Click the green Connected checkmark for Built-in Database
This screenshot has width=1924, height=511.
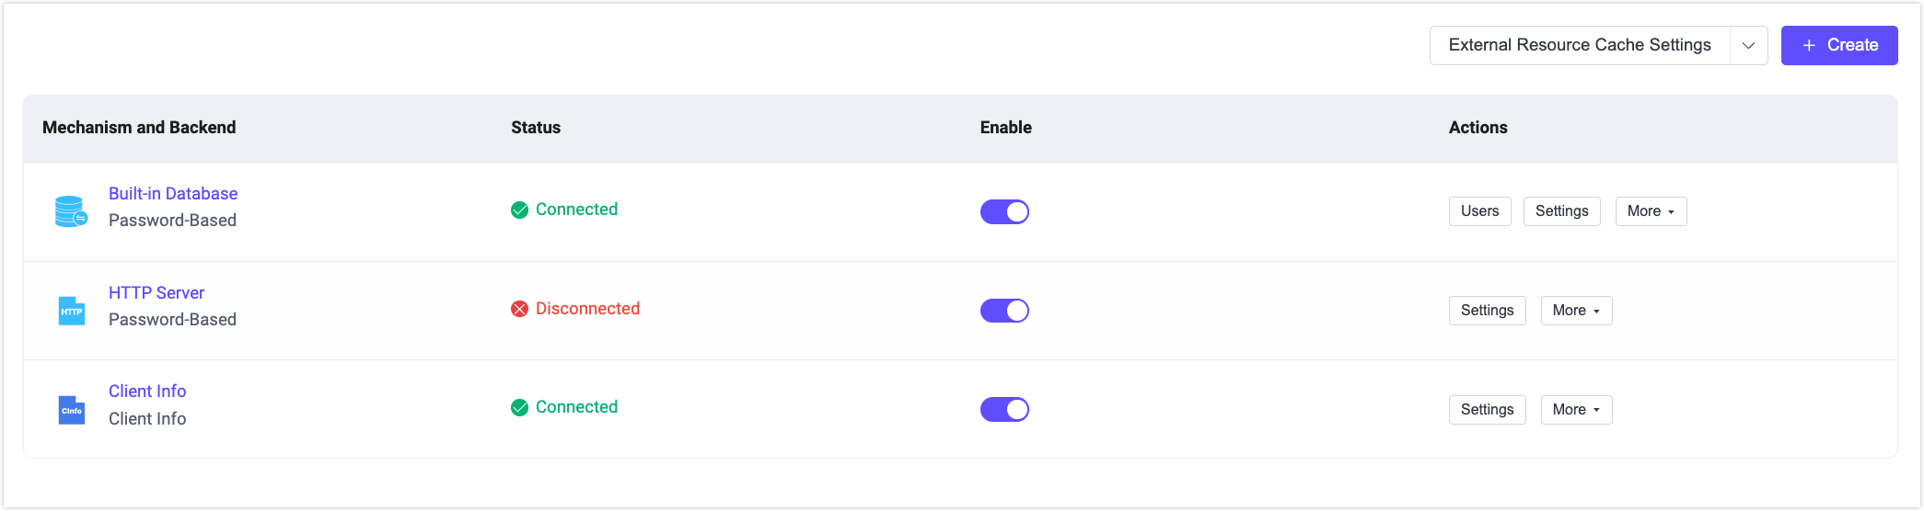point(519,210)
